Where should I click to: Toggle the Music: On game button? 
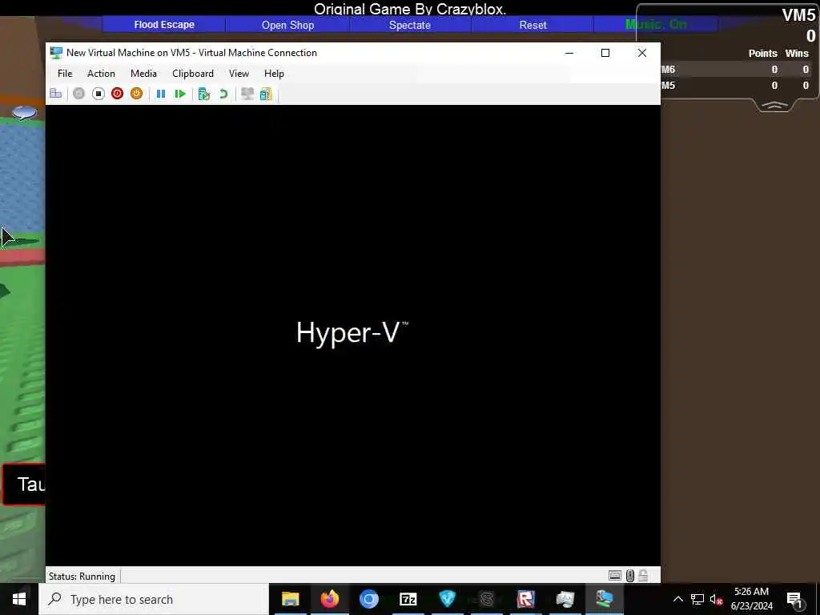click(656, 25)
